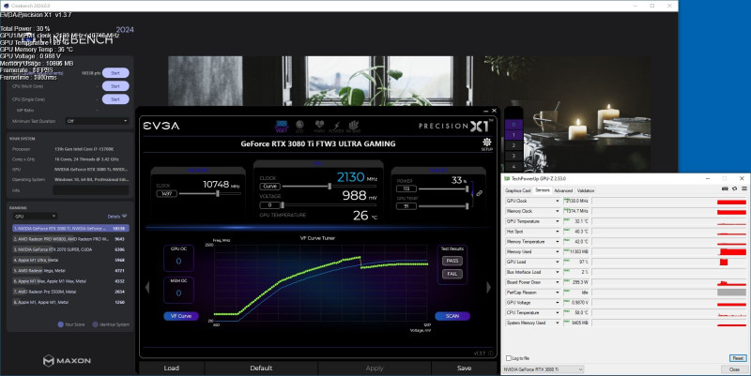Click the Reset button in GPU-Z
This screenshot has width=751, height=376.
738,358
